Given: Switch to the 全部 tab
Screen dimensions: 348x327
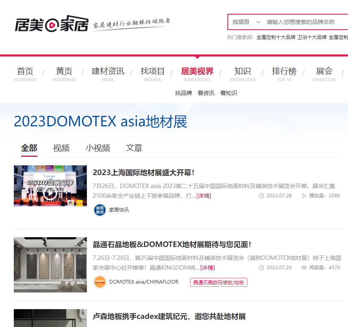Looking at the screenshot, I should click(x=29, y=148).
